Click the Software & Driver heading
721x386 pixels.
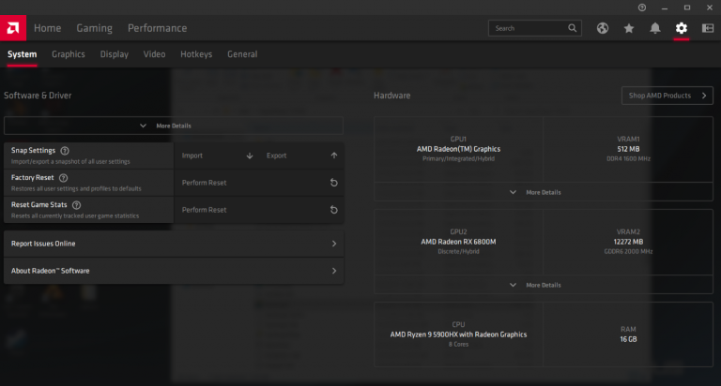[38, 96]
